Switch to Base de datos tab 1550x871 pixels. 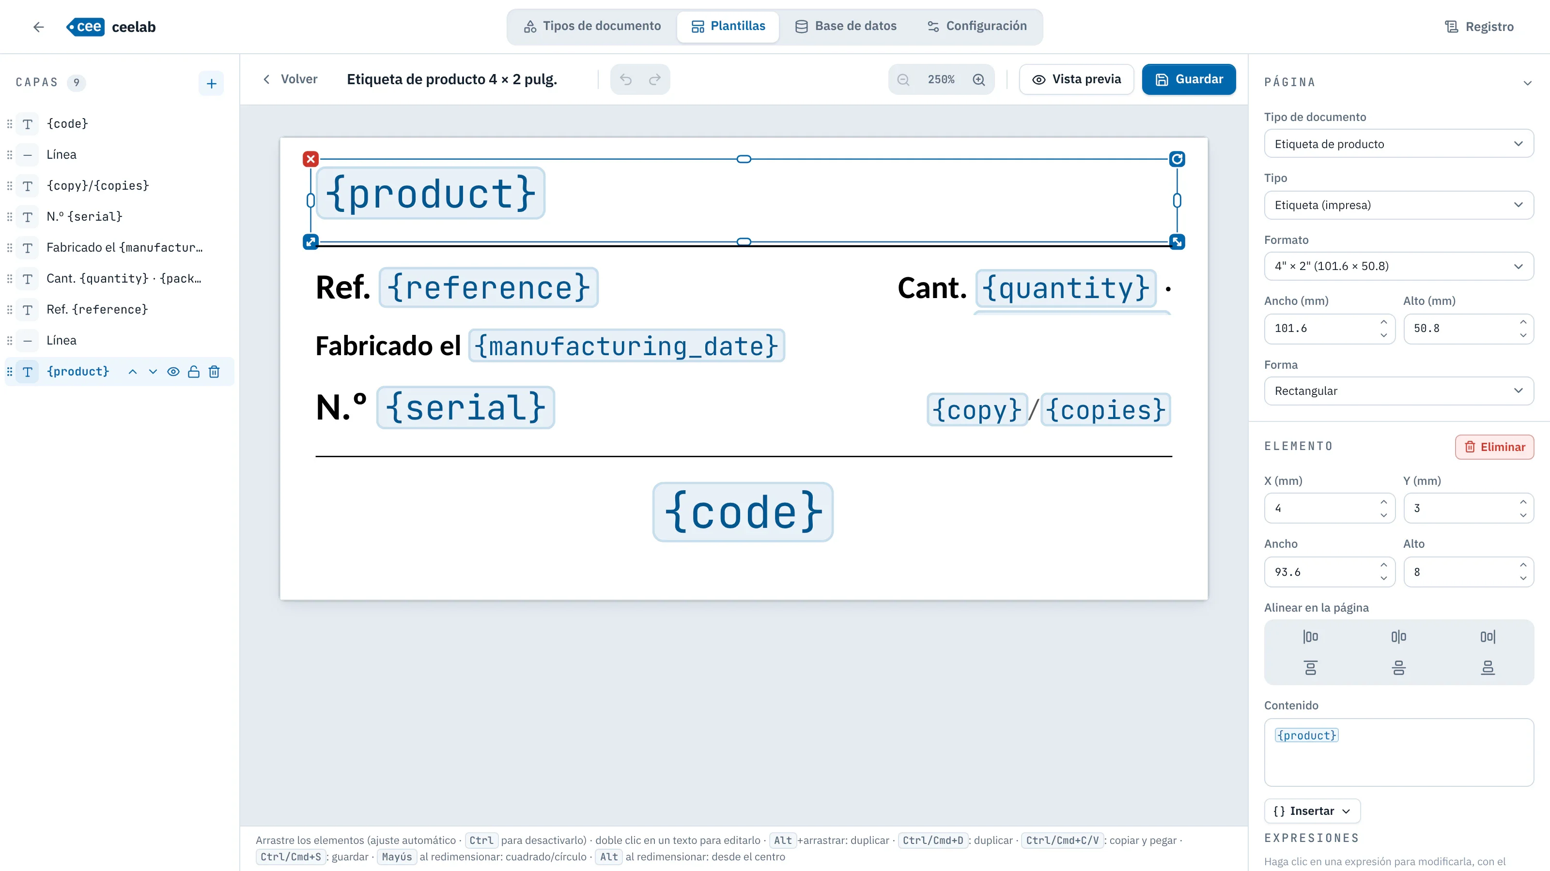[845, 26]
